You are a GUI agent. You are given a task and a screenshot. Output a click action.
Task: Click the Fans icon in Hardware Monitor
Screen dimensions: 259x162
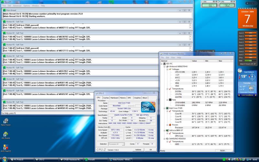click(x=170, y=100)
